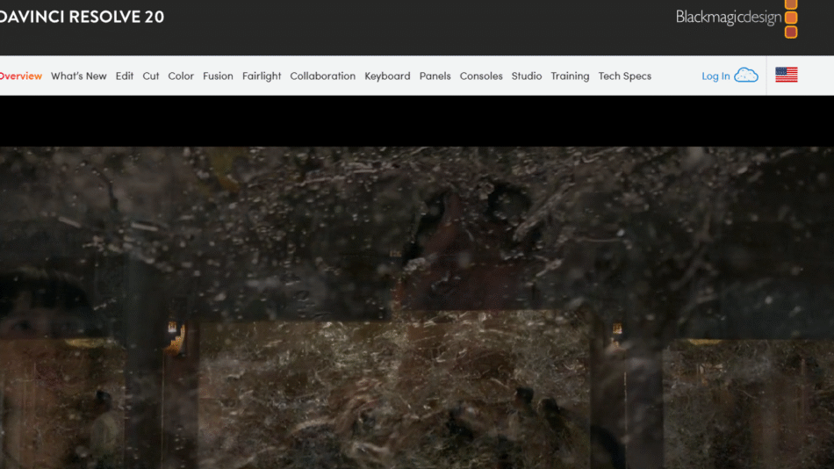834x469 pixels.
Task: Click the Log In link
Action: (x=715, y=76)
